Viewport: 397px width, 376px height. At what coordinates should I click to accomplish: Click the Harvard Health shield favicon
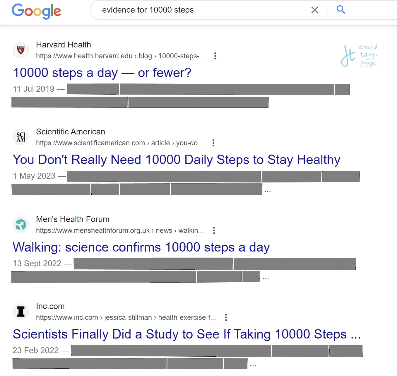coord(21,50)
